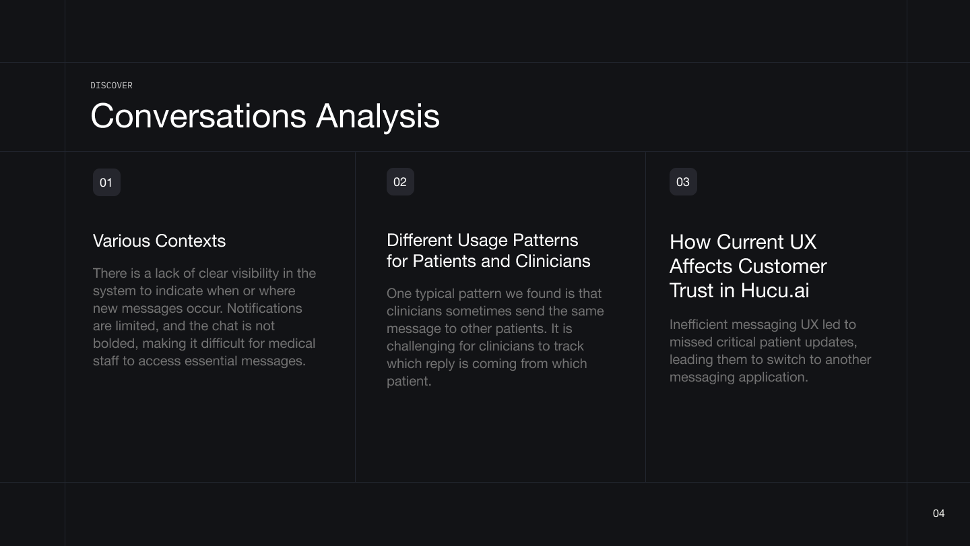The height and width of the screenshot is (546, 970).
Task: Click the Various Contexts heading
Action: pyautogui.click(x=159, y=241)
